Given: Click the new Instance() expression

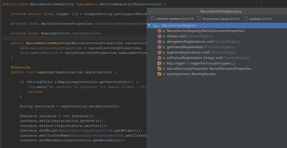Looking at the screenshot, I should [78, 116].
